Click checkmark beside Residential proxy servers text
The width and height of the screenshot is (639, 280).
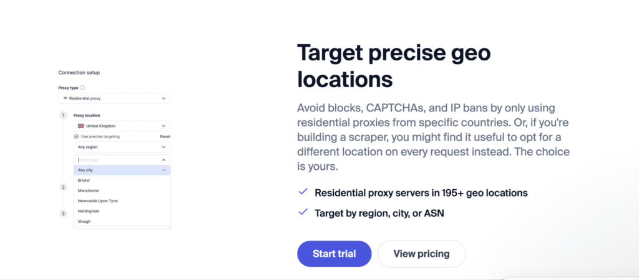[303, 192]
